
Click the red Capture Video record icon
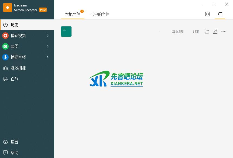pyautogui.click(x=5, y=36)
